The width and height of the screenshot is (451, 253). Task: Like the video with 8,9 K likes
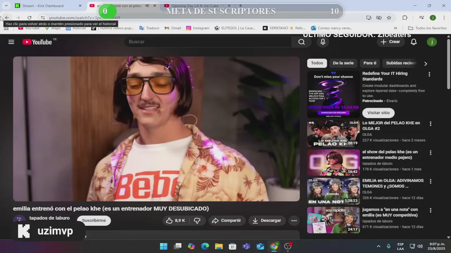coord(175,220)
